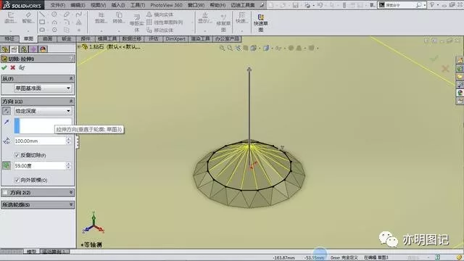Select the line sketch tool
The image size is (464, 261).
pyautogui.click(x=42, y=14)
